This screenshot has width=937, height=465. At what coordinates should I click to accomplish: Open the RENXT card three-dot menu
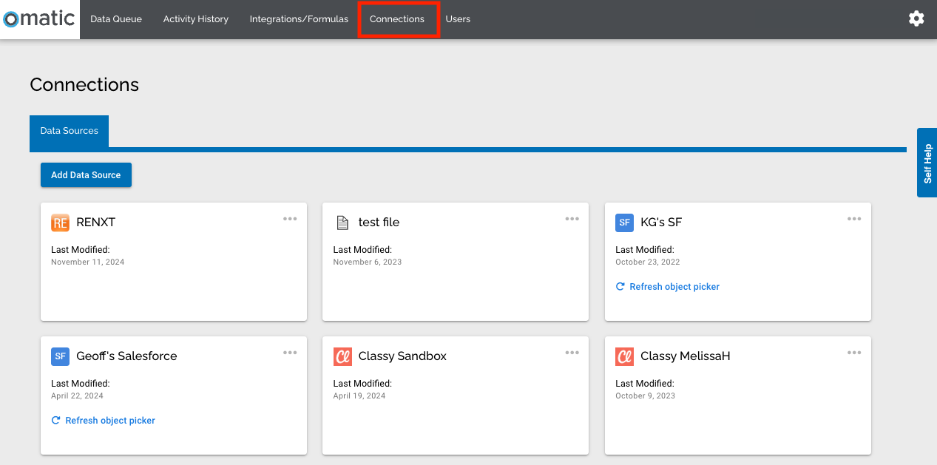[x=290, y=219]
